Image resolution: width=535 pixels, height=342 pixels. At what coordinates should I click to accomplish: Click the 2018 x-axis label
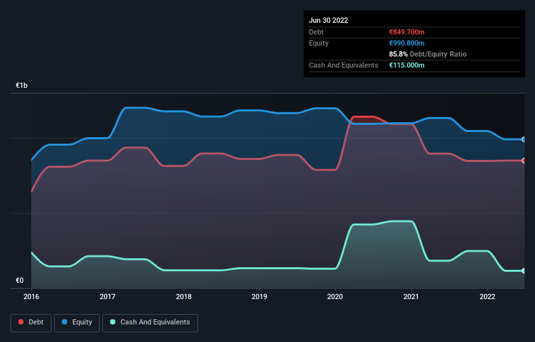coord(184,296)
